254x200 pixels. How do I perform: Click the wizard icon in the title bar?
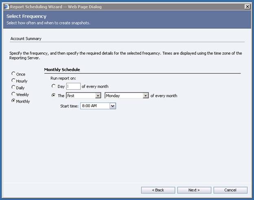(x=6, y=7)
